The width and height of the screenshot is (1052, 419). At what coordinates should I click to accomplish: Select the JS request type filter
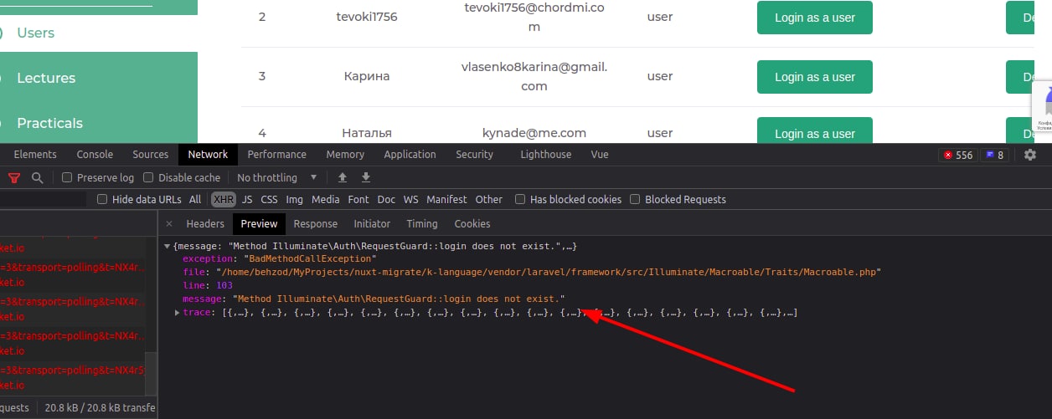point(247,199)
